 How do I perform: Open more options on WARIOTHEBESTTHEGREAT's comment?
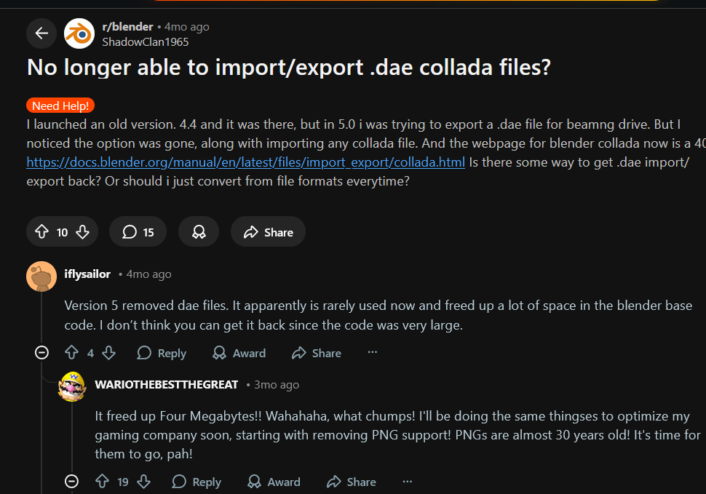pos(408,482)
